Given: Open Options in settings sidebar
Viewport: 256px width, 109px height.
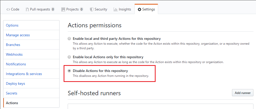Looking at the screenshot, I should point(12,25).
